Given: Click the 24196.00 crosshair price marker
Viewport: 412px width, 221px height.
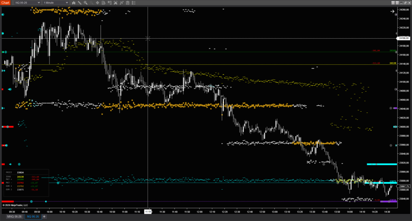Looking at the screenshot, I should pos(403,38).
